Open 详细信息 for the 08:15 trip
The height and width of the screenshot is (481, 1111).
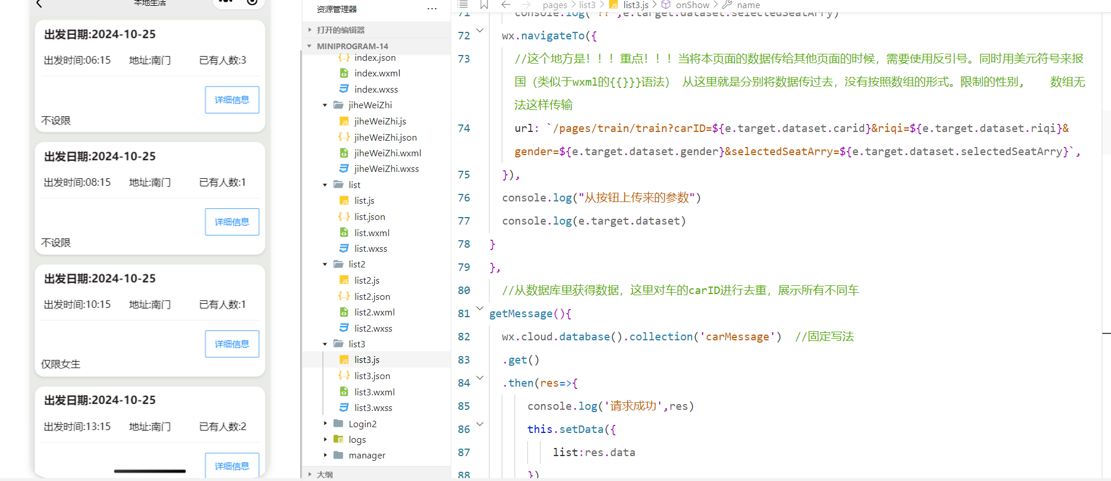pyautogui.click(x=232, y=222)
